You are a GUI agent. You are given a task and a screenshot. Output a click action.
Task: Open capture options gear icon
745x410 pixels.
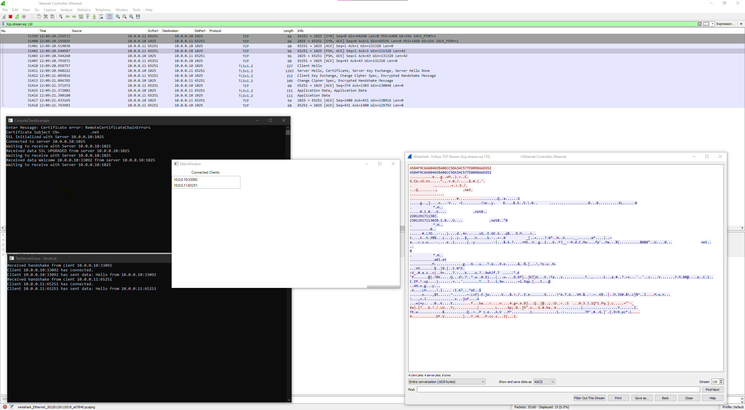coord(24,17)
